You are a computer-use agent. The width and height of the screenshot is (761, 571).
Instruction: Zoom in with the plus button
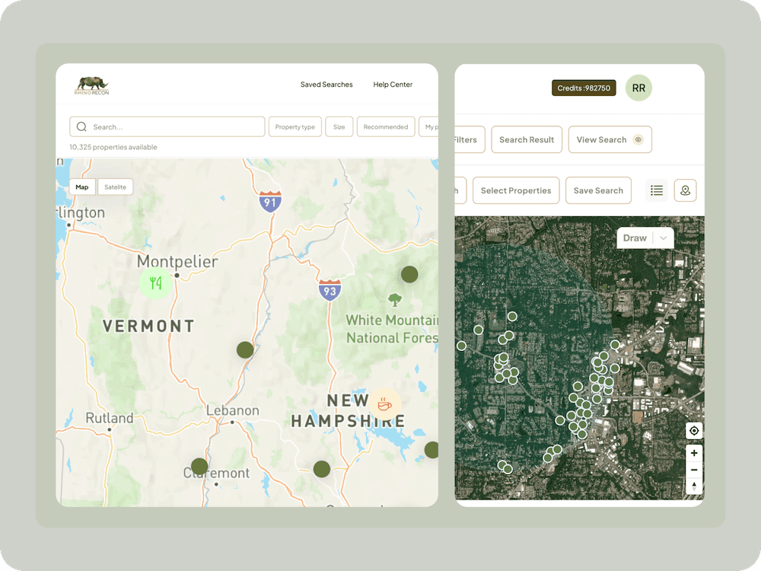coord(694,453)
